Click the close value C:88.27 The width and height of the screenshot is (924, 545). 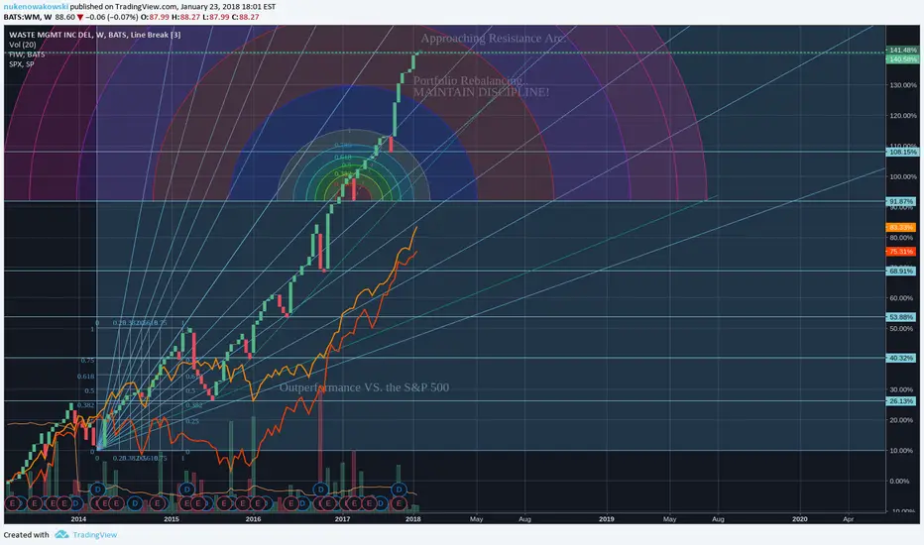point(245,17)
